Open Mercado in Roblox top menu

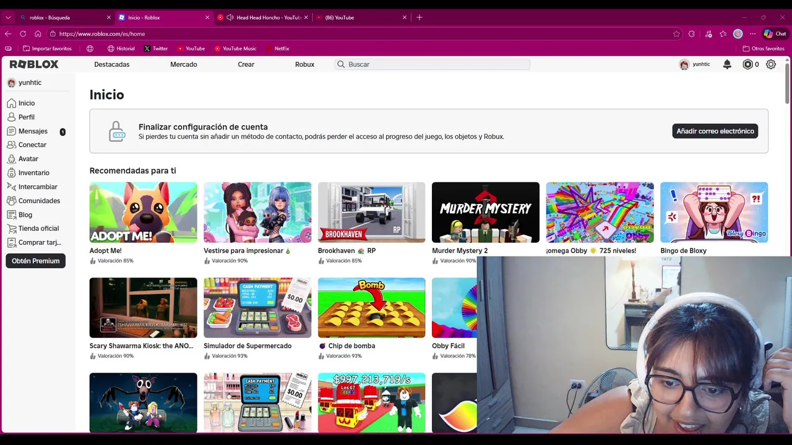tap(184, 64)
